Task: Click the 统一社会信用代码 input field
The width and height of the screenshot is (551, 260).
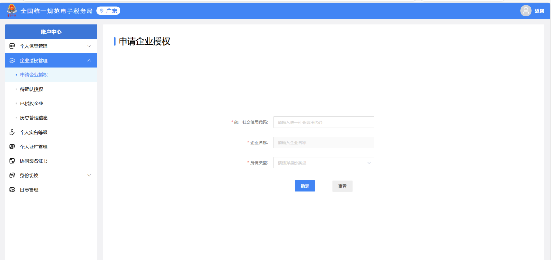Action: click(323, 122)
